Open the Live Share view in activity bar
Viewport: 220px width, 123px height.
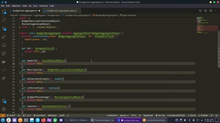[x=4, y=78]
